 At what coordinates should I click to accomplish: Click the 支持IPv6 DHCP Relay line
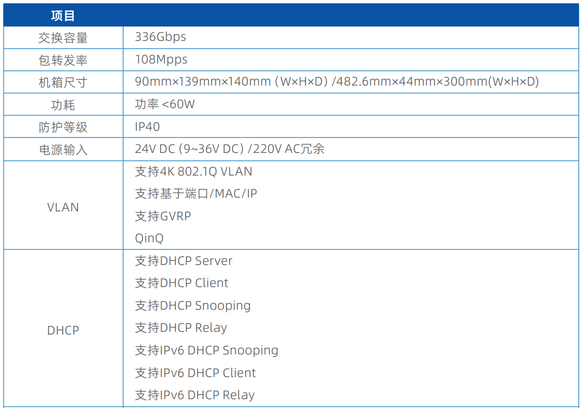[x=194, y=395]
